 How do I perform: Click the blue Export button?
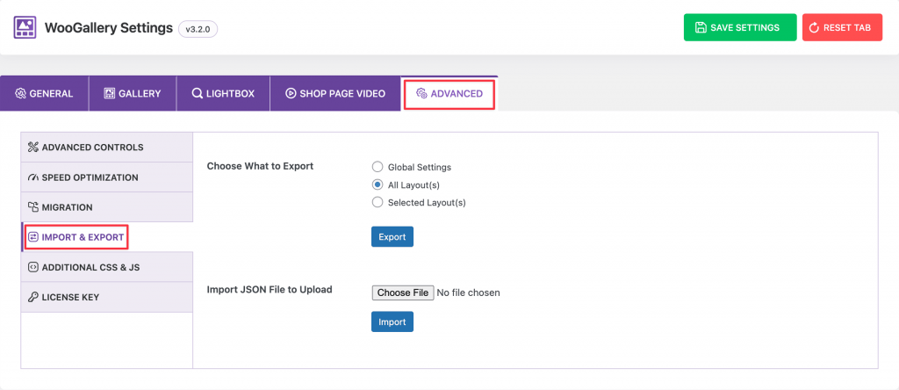coord(392,237)
